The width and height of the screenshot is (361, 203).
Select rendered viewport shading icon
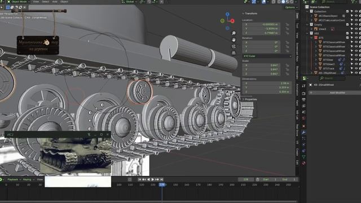pos(292,2)
